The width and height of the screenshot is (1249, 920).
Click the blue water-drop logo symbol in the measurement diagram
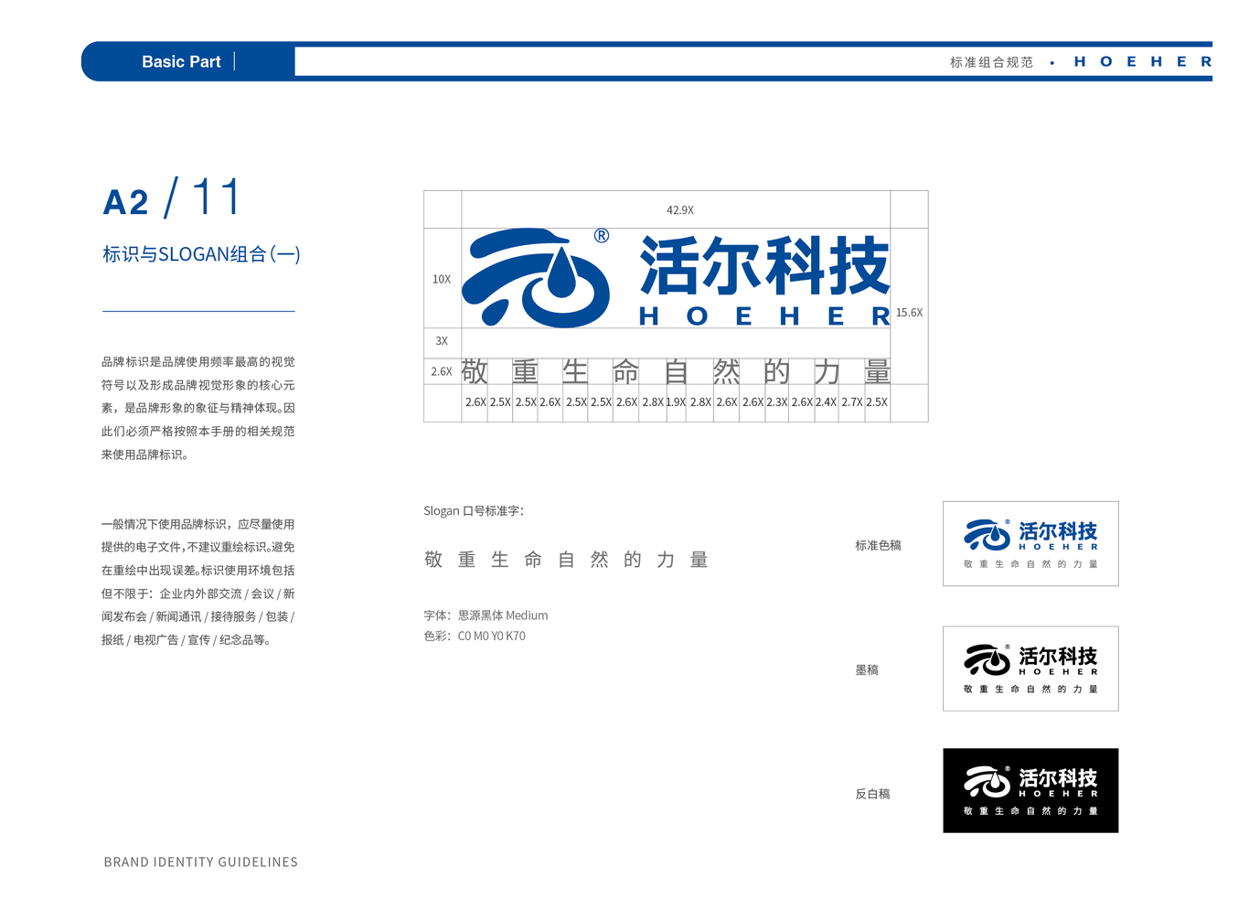(536, 278)
